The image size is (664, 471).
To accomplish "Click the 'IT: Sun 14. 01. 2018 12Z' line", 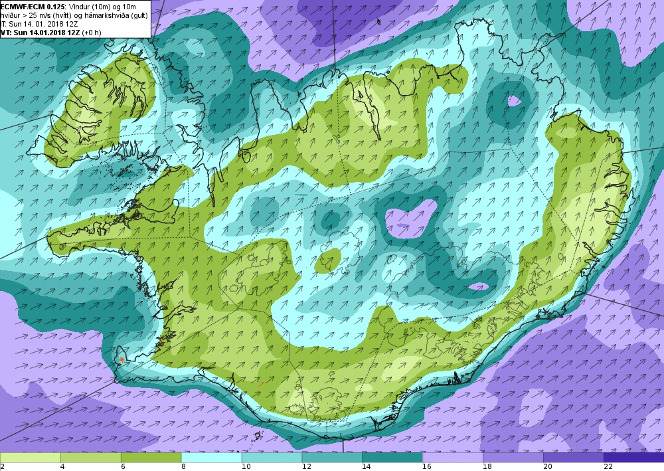I will click(x=39, y=24).
